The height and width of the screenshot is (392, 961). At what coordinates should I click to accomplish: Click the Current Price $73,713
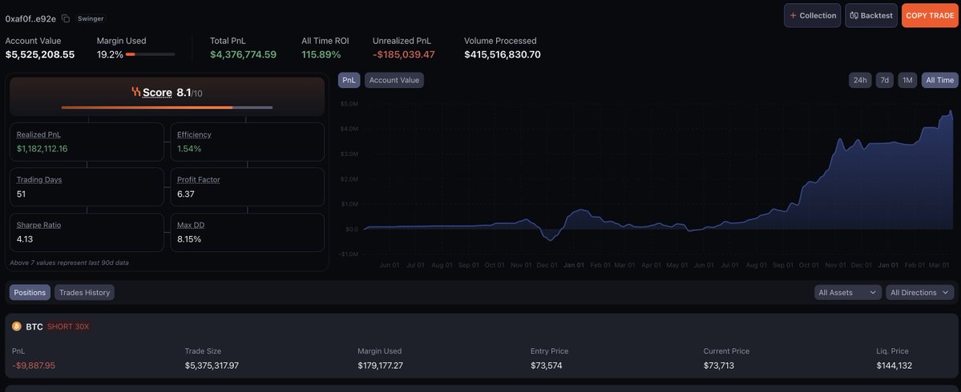(719, 366)
